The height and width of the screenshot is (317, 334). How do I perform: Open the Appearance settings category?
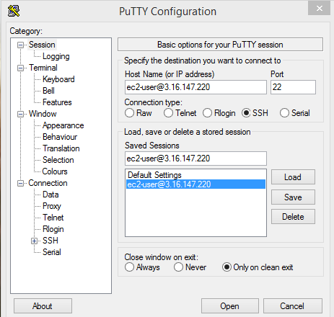tap(63, 125)
